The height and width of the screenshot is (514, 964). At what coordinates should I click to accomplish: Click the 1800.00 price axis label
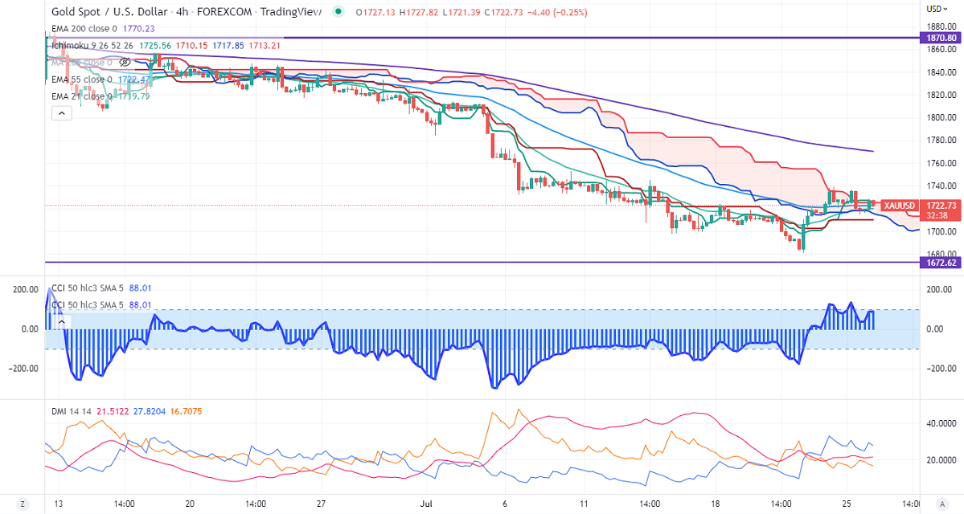click(x=941, y=117)
